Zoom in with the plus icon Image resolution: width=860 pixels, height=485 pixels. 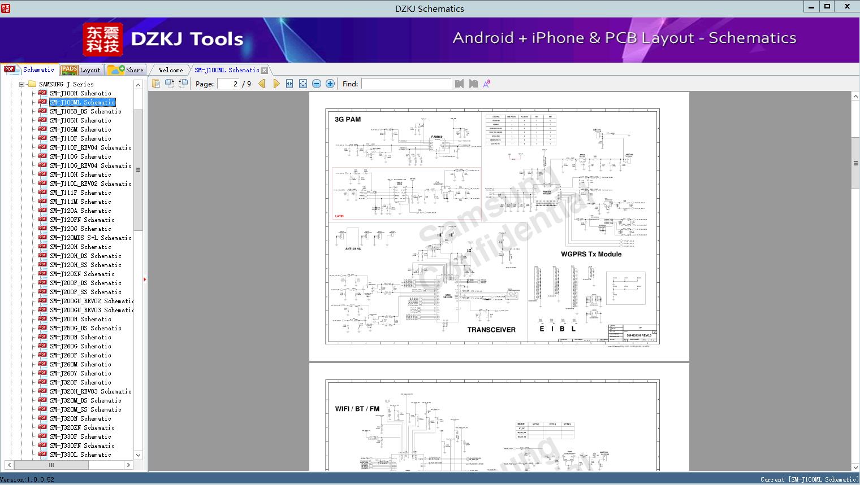click(330, 84)
